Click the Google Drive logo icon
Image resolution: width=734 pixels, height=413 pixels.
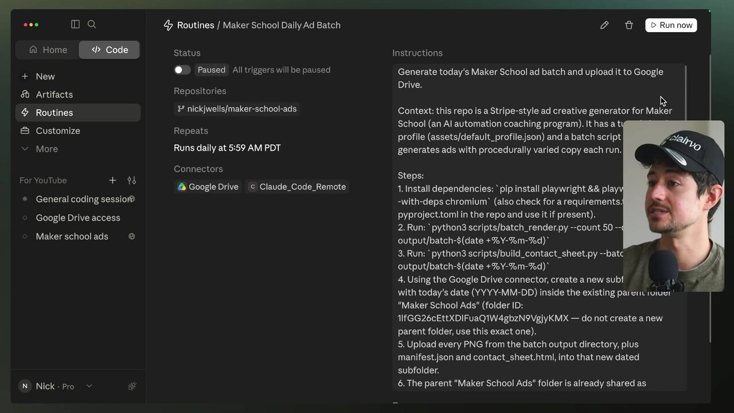point(182,187)
